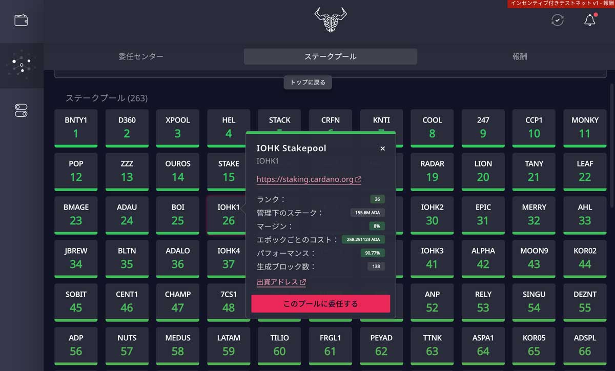The width and height of the screenshot is (615, 371).
Task: Select the POP stake pool tile
Action: pos(76,172)
